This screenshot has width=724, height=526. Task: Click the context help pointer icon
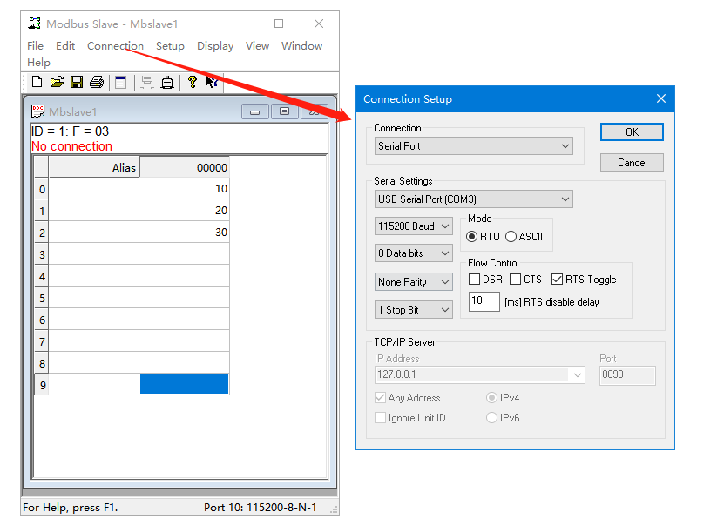[x=212, y=82]
